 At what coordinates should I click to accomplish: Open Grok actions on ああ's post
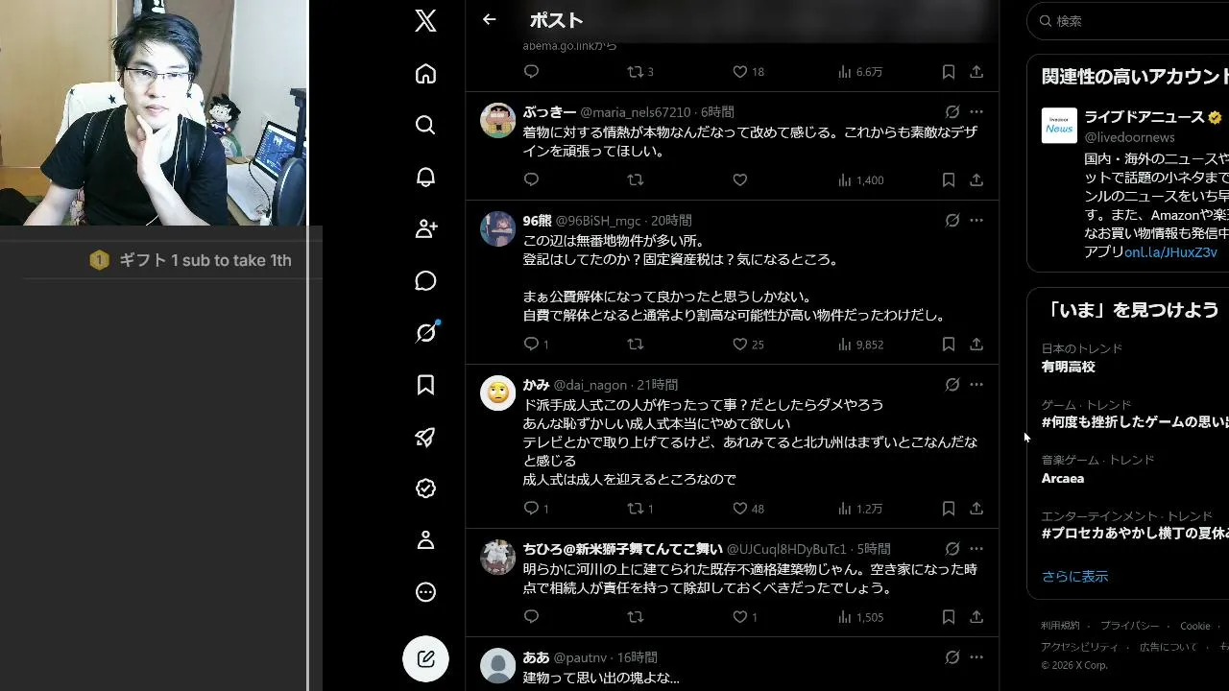(x=952, y=656)
